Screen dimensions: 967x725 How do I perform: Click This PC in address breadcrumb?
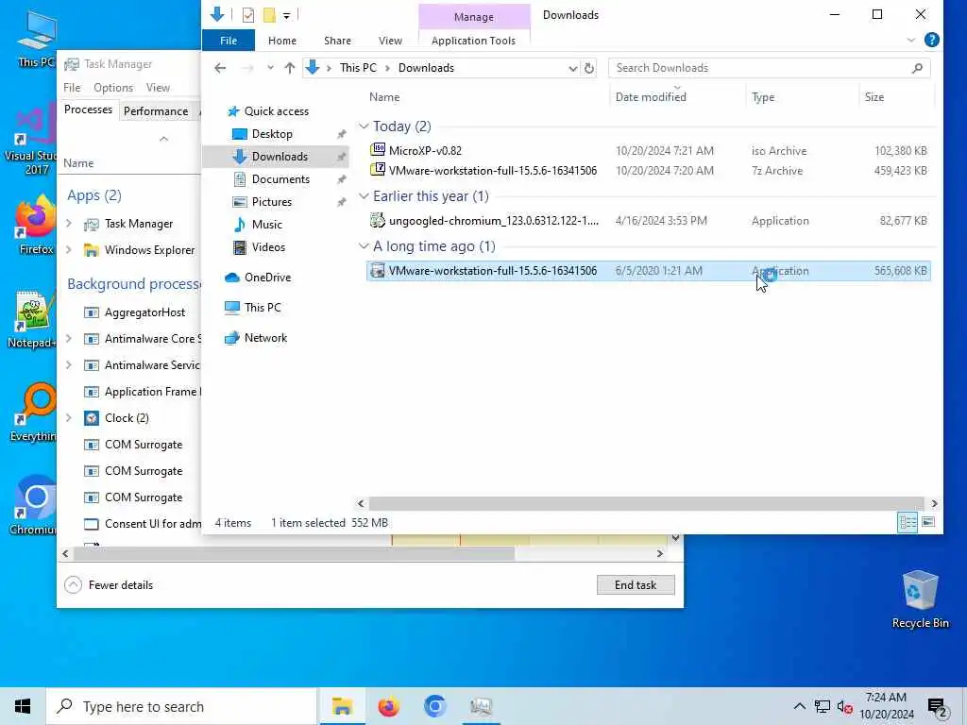click(x=358, y=68)
